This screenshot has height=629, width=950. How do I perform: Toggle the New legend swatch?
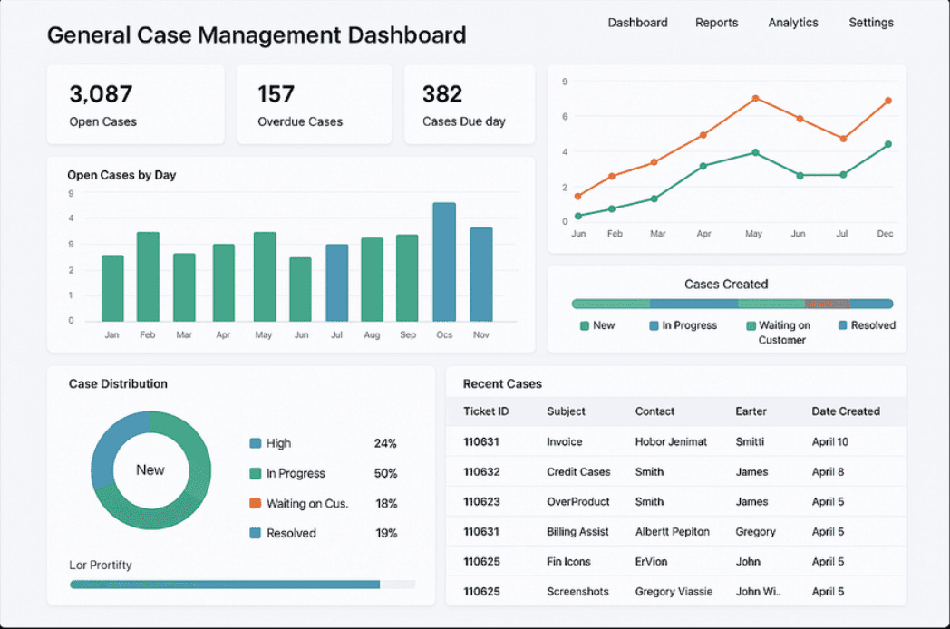tap(585, 326)
